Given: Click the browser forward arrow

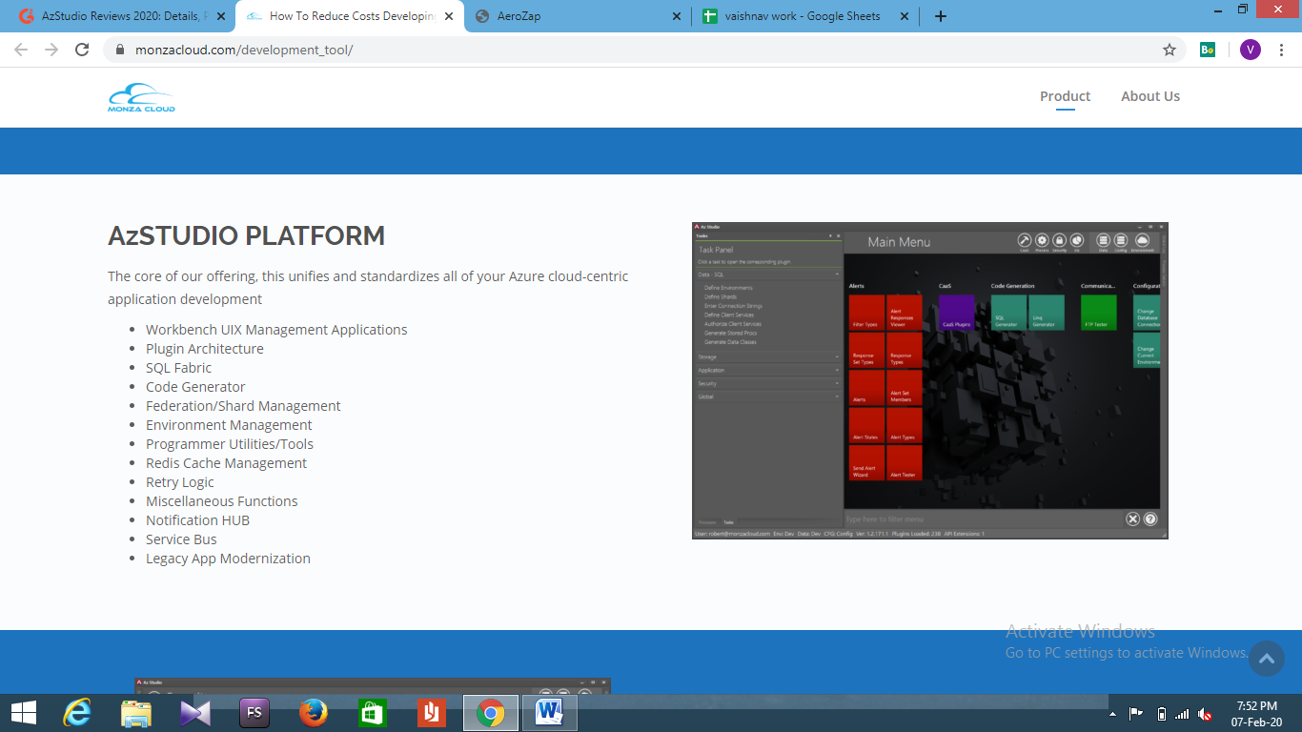Looking at the screenshot, I should tap(51, 50).
